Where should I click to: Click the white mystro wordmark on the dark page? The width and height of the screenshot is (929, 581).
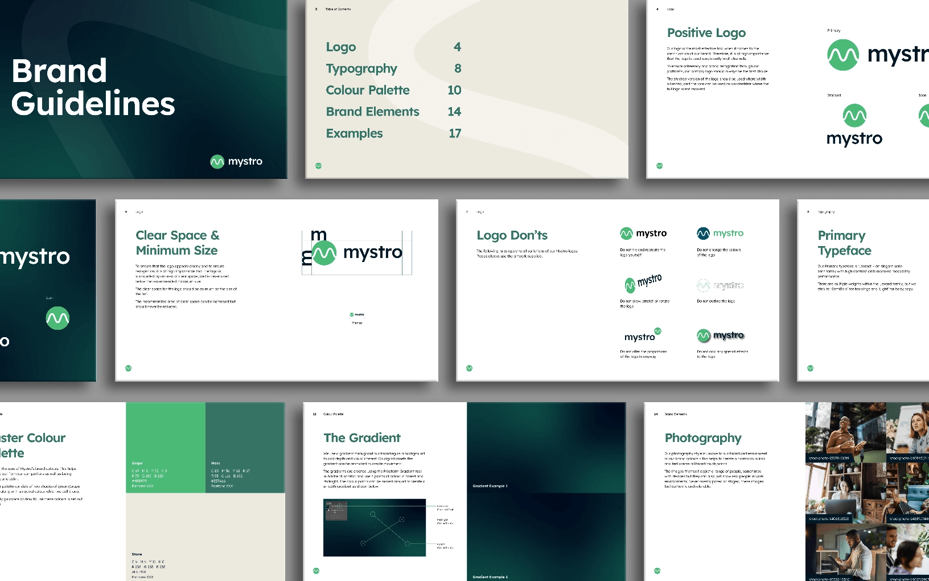click(35, 257)
